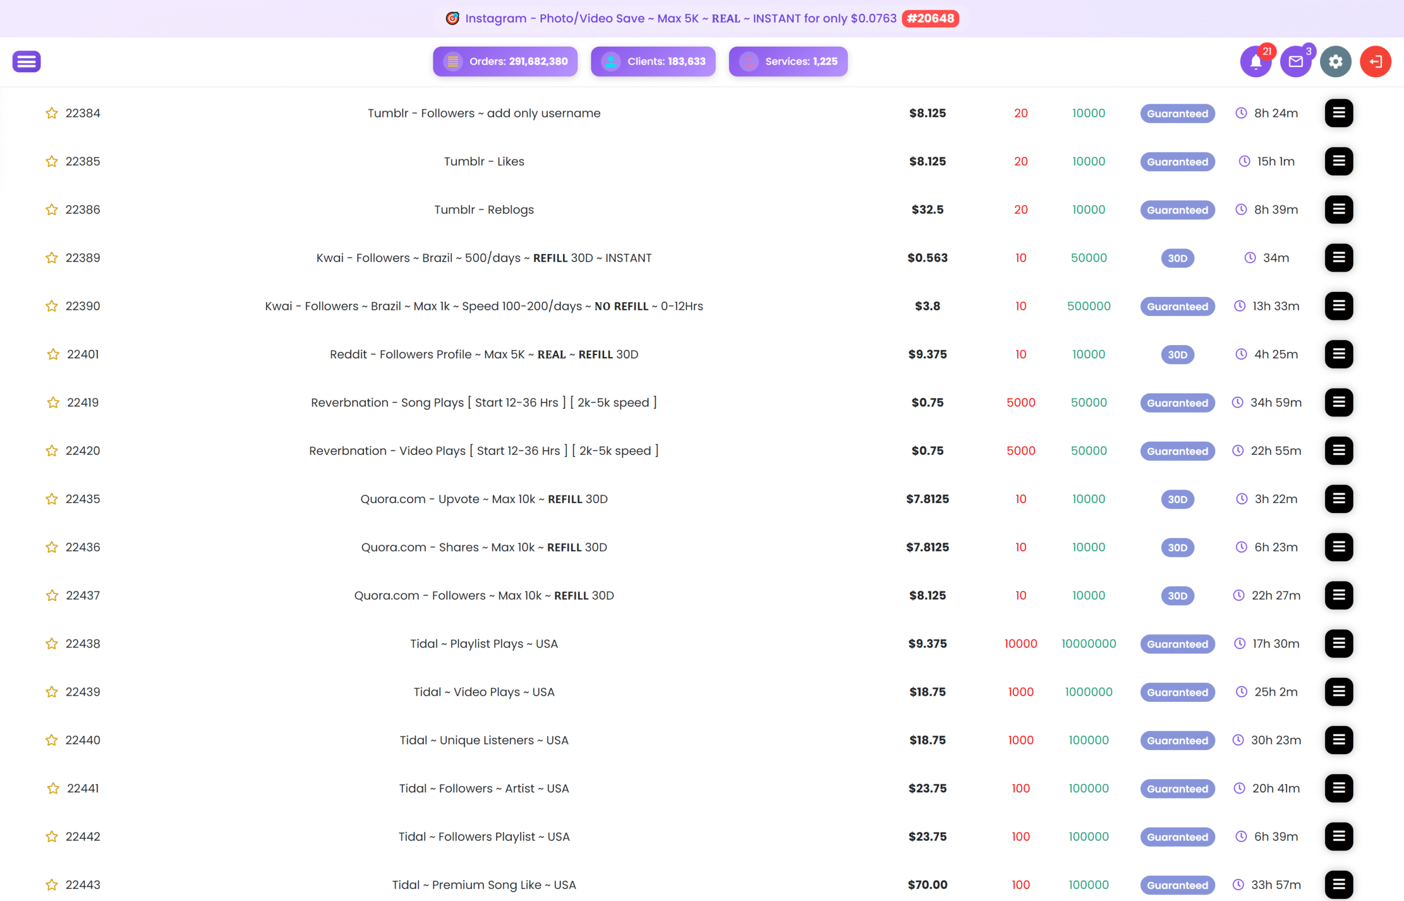Expand details for Reddit Followers Profile row
1404x901 pixels.
(1339, 354)
